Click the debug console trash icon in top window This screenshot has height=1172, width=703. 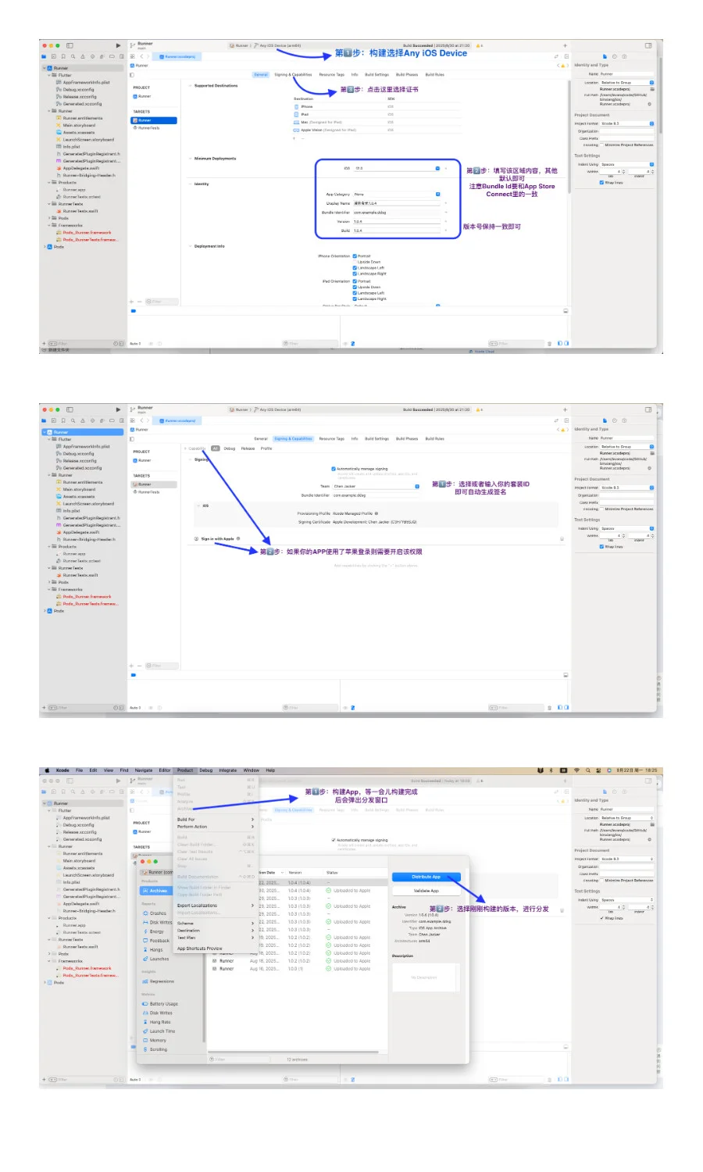pyautogui.click(x=549, y=344)
